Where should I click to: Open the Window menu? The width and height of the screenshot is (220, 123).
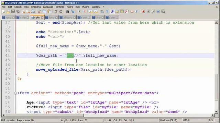96,7
